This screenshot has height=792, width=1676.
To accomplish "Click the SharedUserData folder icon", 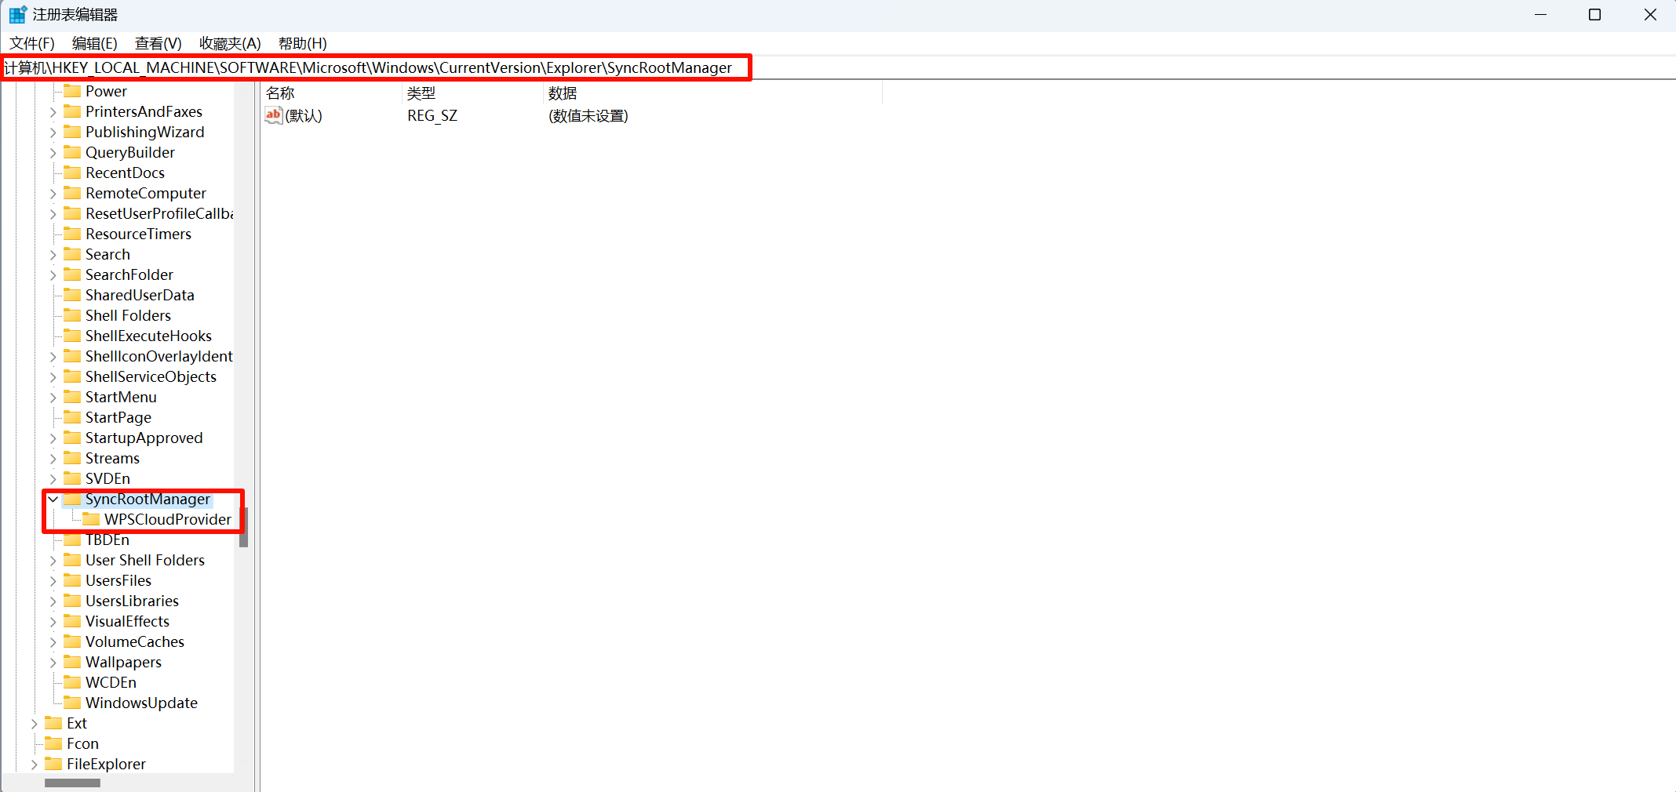I will coord(72,295).
